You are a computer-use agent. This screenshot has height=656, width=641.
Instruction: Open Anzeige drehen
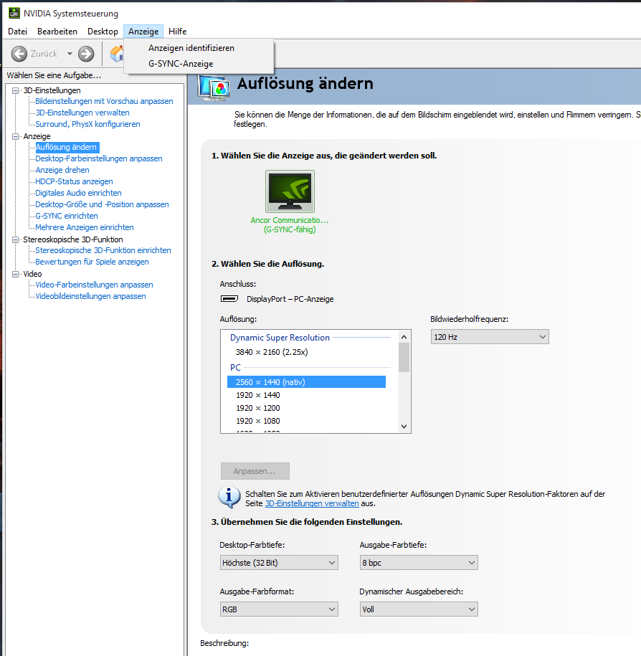pos(62,170)
